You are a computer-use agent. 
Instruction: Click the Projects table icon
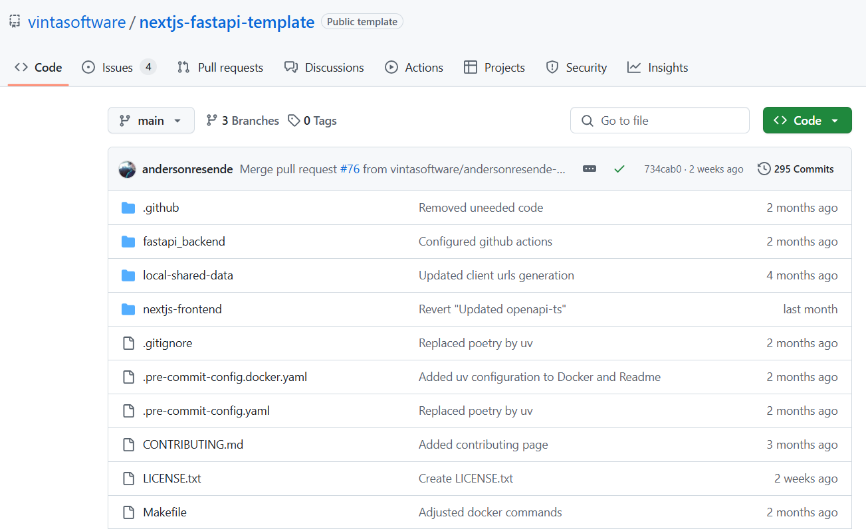pos(471,68)
